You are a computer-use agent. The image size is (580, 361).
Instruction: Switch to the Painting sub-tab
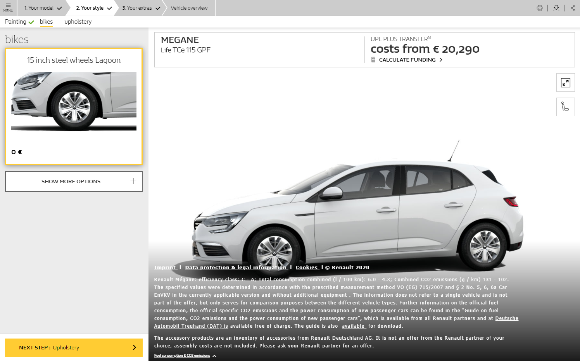(x=19, y=22)
